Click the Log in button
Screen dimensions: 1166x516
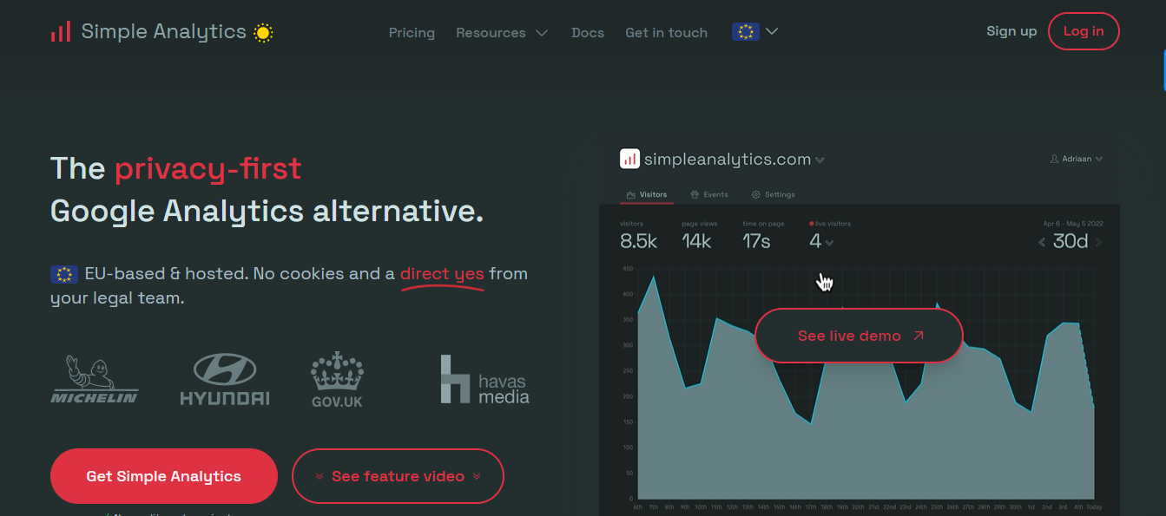point(1084,31)
